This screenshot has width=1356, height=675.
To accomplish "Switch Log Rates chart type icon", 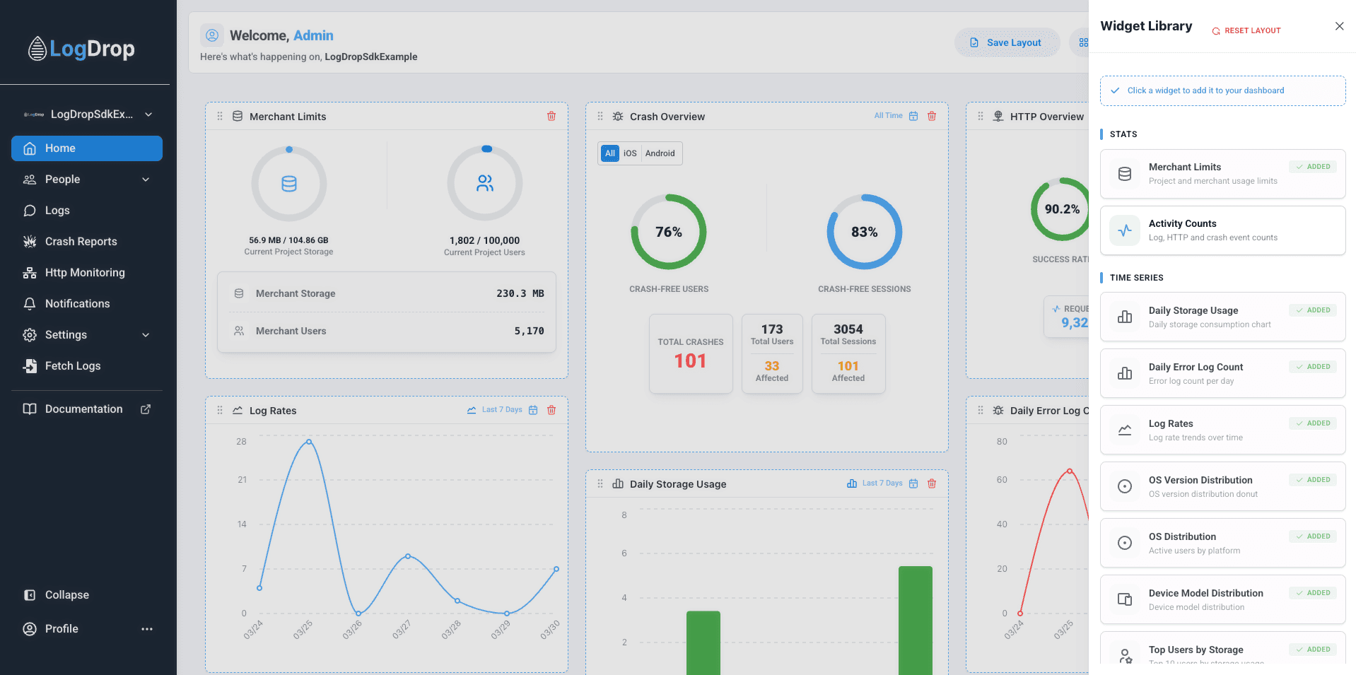I will 472,410.
